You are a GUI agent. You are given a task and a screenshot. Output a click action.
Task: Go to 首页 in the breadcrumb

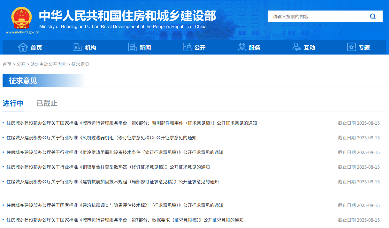click(x=7, y=64)
